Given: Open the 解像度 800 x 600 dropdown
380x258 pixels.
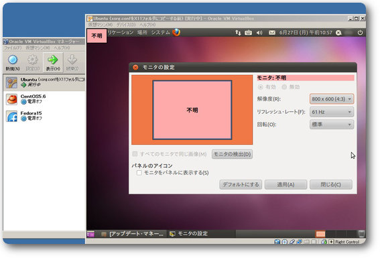Looking at the screenshot, I should pos(332,99).
